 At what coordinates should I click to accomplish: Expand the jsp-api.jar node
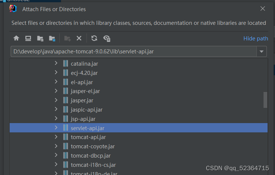point(56,118)
